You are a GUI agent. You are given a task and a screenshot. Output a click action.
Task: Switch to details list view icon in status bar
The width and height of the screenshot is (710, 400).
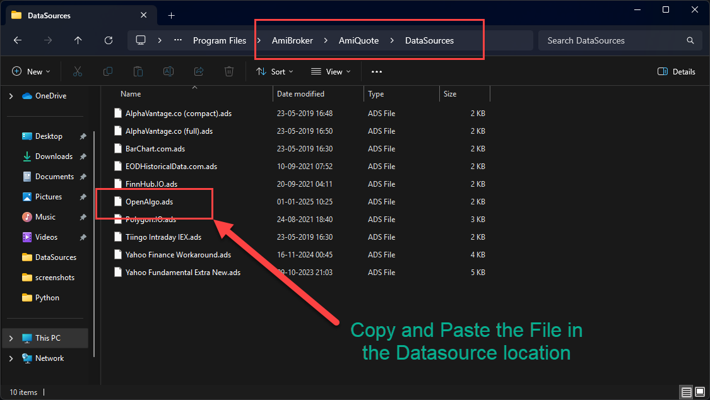687,392
